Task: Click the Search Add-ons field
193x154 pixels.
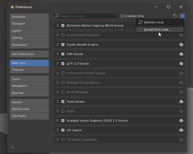Action: (x=86, y=16)
